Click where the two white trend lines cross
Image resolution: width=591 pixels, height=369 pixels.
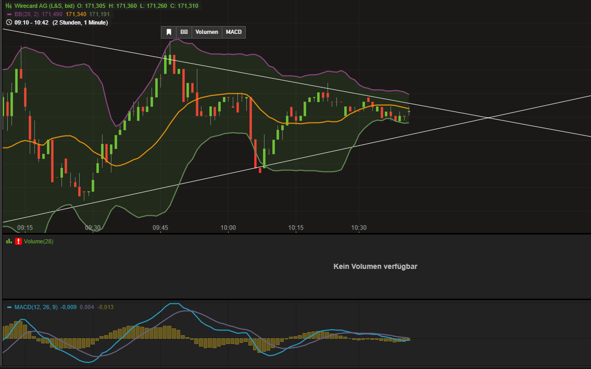tap(489, 118)
